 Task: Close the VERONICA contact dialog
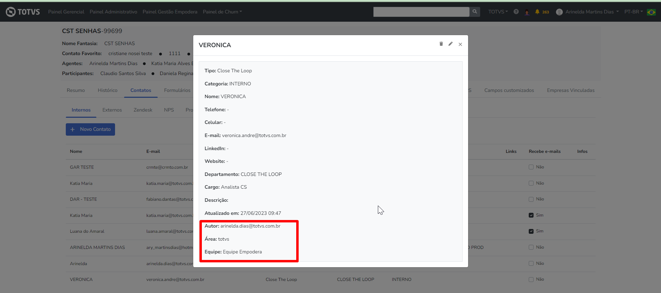pyautogui.click(x=460, y=44)
